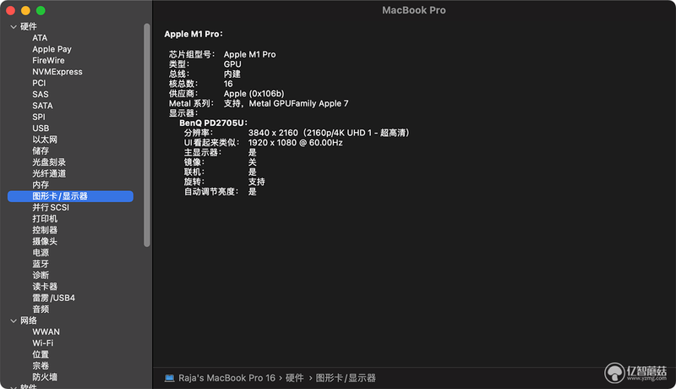Select WWAN under 网络

click(46, 331)
